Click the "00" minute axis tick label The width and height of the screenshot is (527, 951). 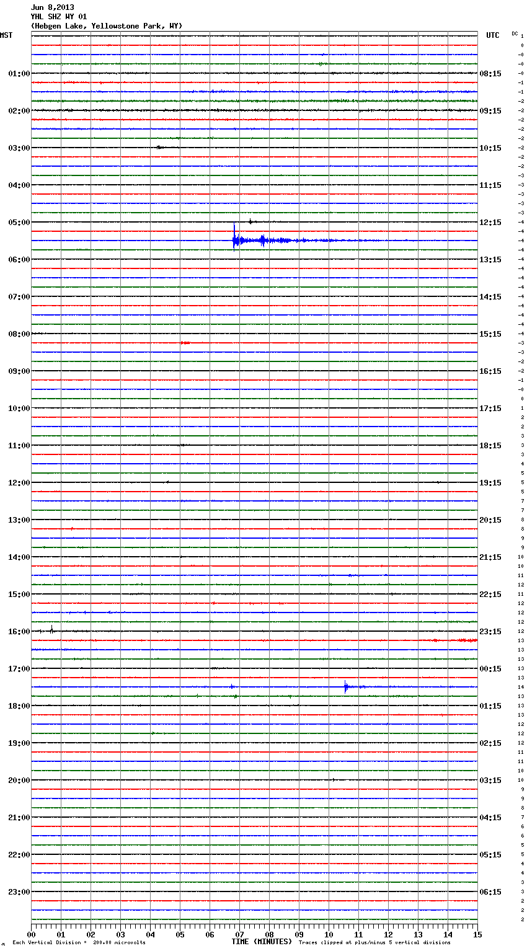(31, 935)
